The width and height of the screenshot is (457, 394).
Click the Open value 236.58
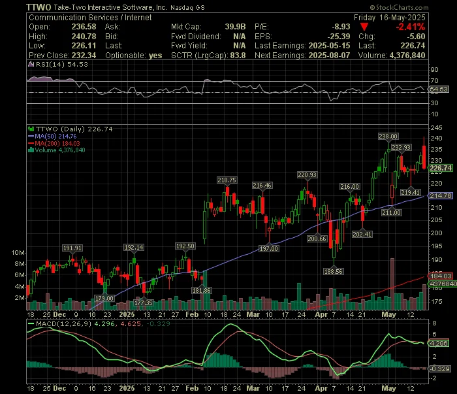tap(84, 27)
